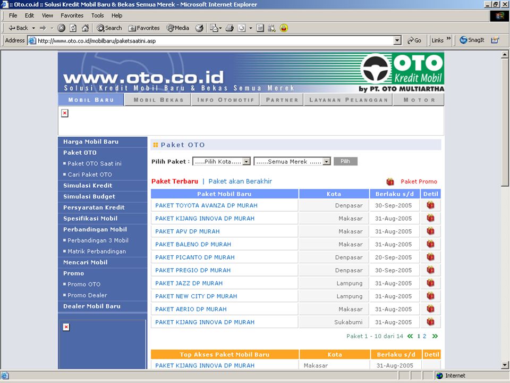
Task: Click the Paket Promo link
Action: click(419, 181)
